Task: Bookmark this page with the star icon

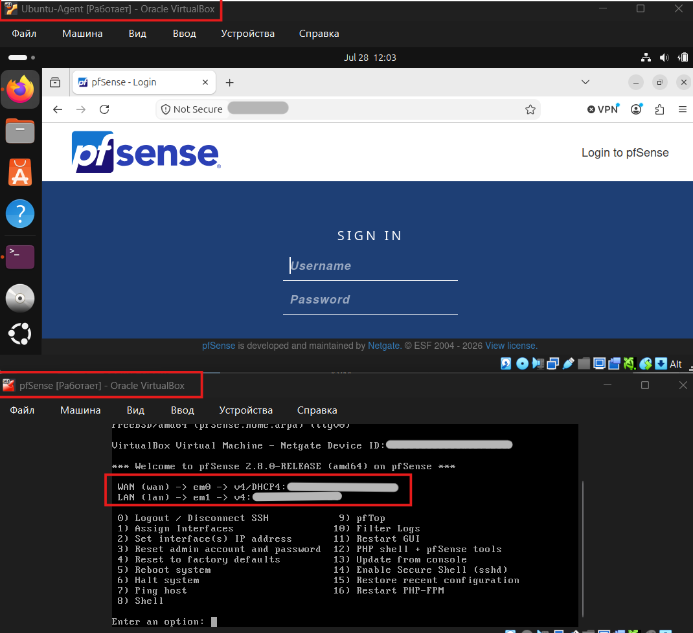Action: point(530,109)
